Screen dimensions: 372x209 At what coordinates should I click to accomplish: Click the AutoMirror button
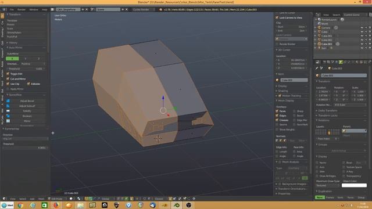(x=26, y=54)
